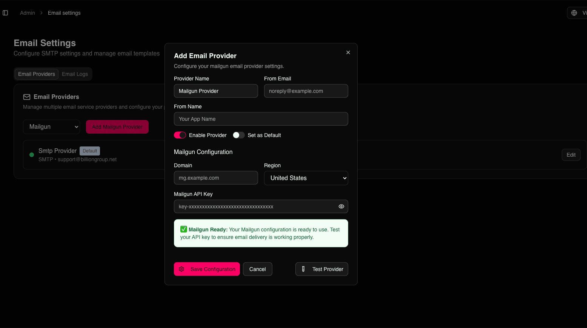Switch to the Email Logs tab
Image resolution: width=587 pixels, height=328 pixels.
click(x=75, y=74)
